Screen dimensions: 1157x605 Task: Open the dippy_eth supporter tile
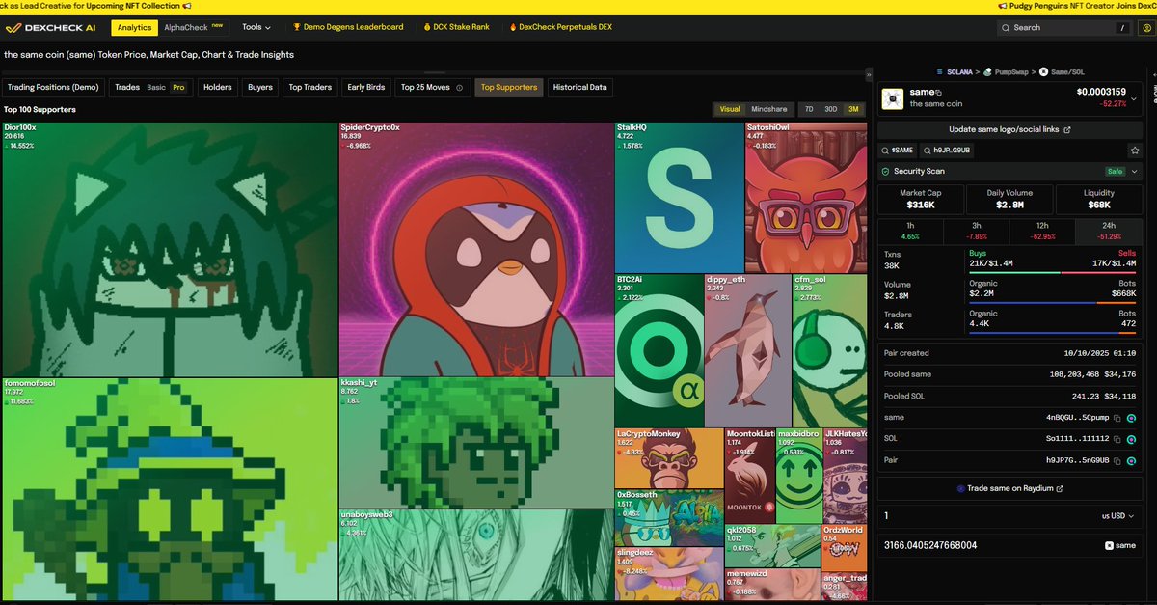click(747, 350)
